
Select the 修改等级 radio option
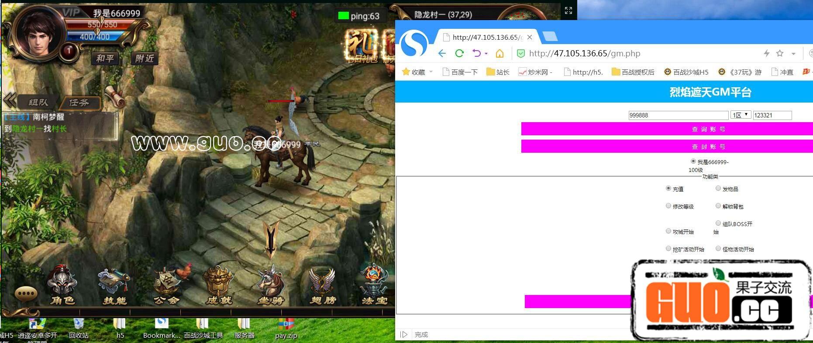668,206
